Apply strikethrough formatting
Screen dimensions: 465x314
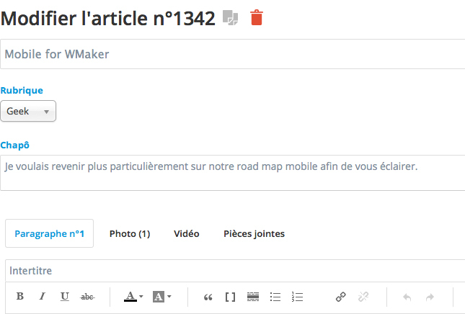87,297
